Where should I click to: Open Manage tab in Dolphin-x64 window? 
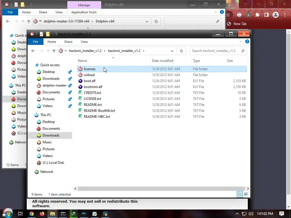coord(84,5)
